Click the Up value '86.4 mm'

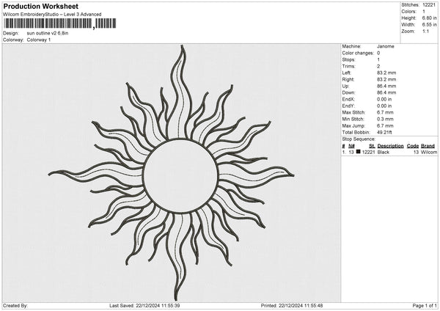click(x=386, y=86)
